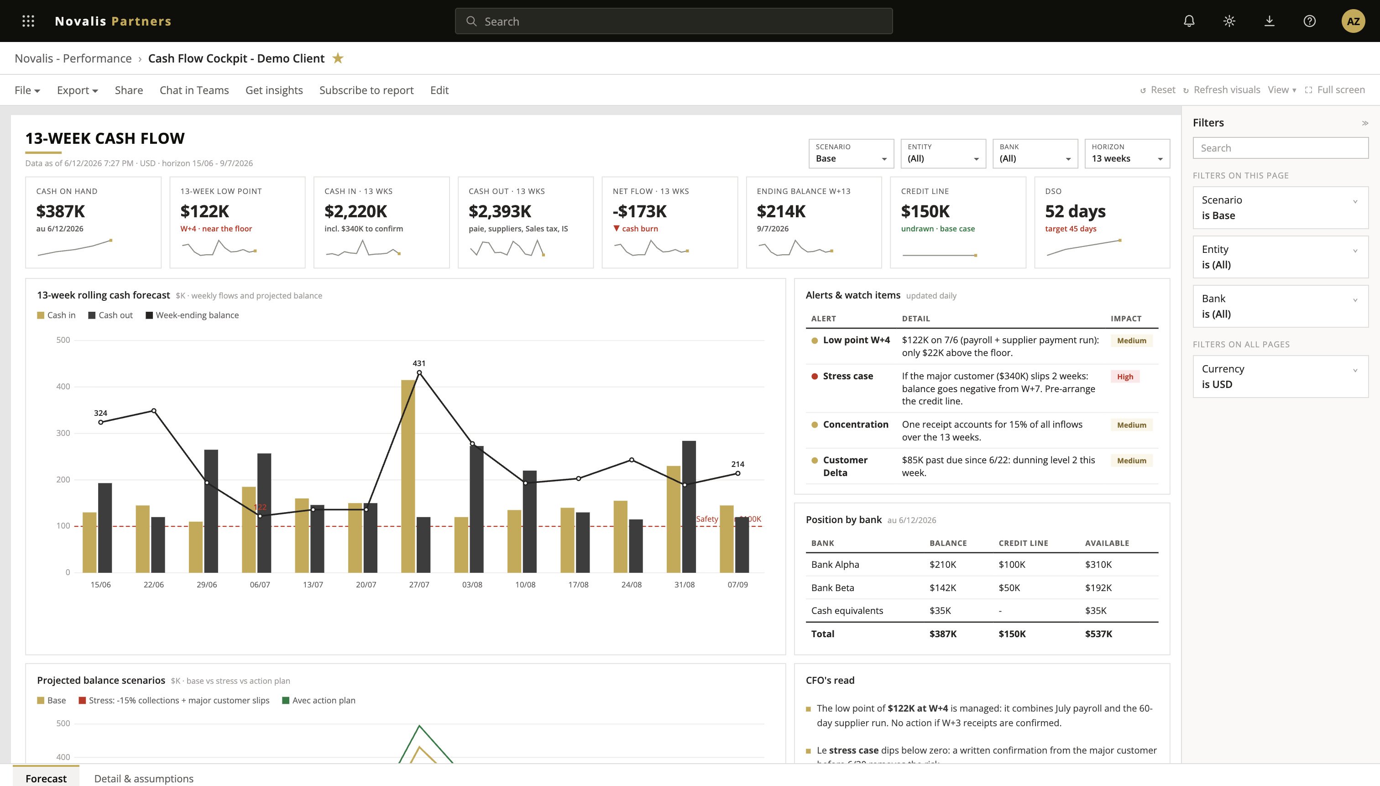Click Subscribe to report

pyautogui.click(x=366, y=90)
